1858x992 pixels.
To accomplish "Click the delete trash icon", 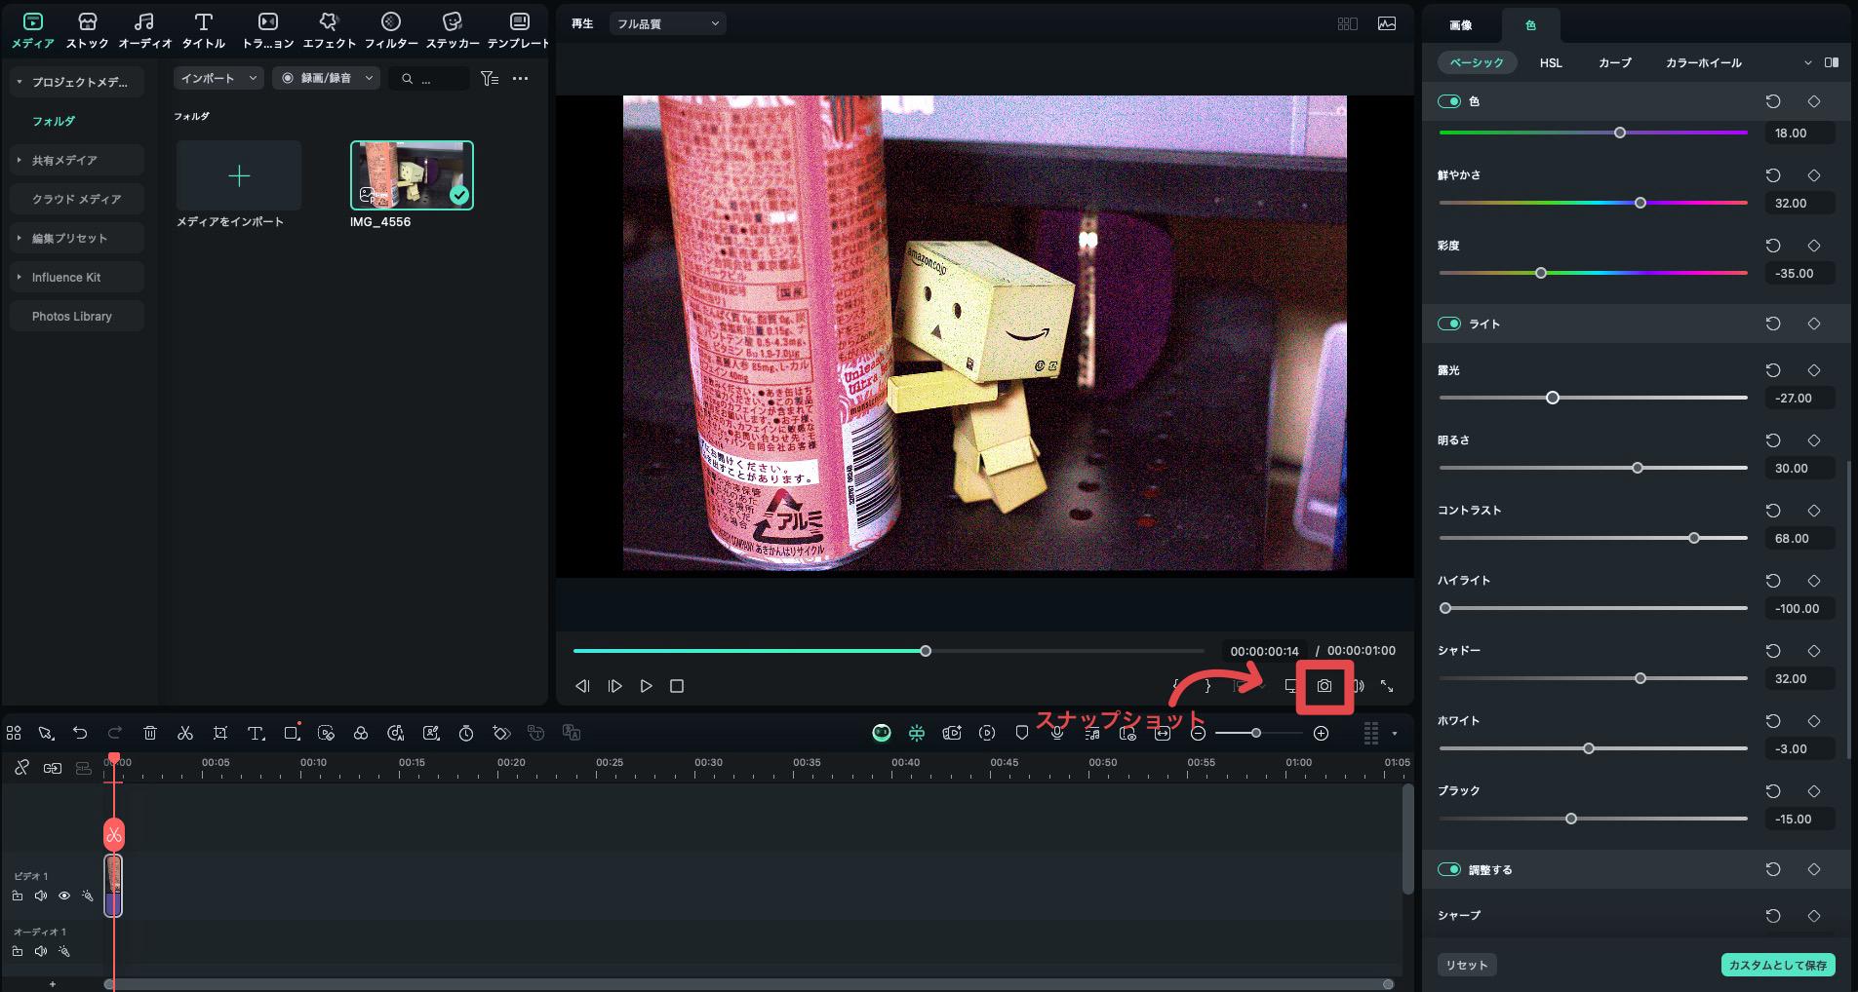I will (150, 733).
